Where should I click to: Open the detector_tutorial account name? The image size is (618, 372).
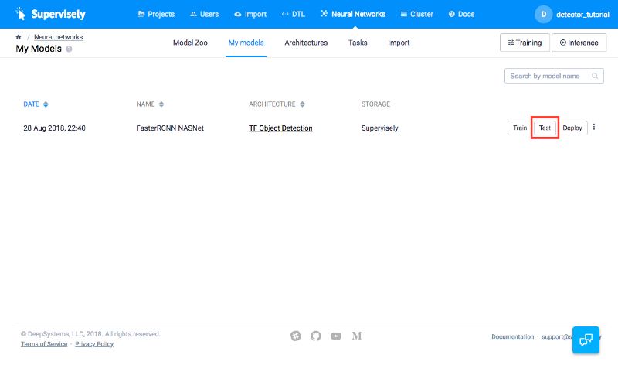tap(582, 15)
